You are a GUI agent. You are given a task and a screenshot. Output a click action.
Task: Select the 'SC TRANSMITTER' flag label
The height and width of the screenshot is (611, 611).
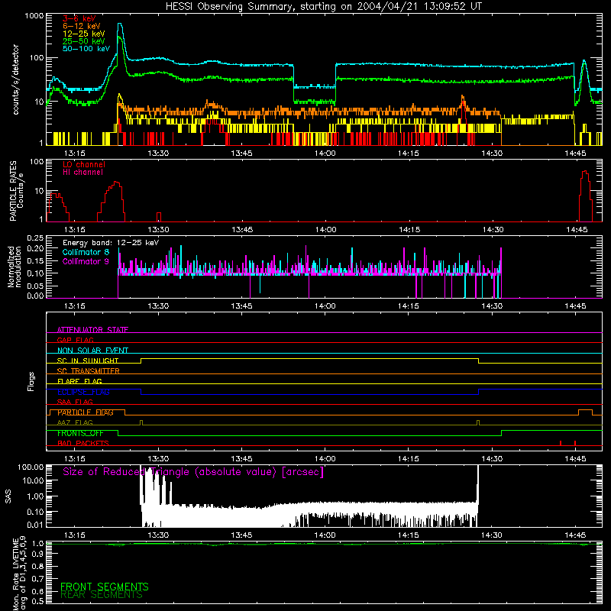coord(89,371)
